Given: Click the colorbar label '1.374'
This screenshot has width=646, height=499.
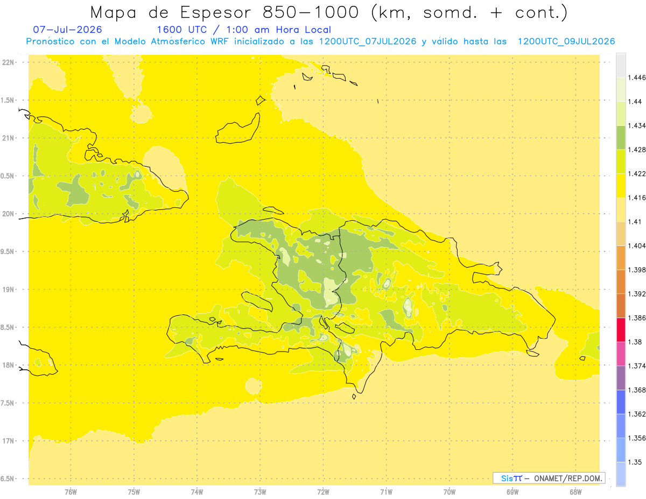Looking at the screenshot, I should pos(637,366).
